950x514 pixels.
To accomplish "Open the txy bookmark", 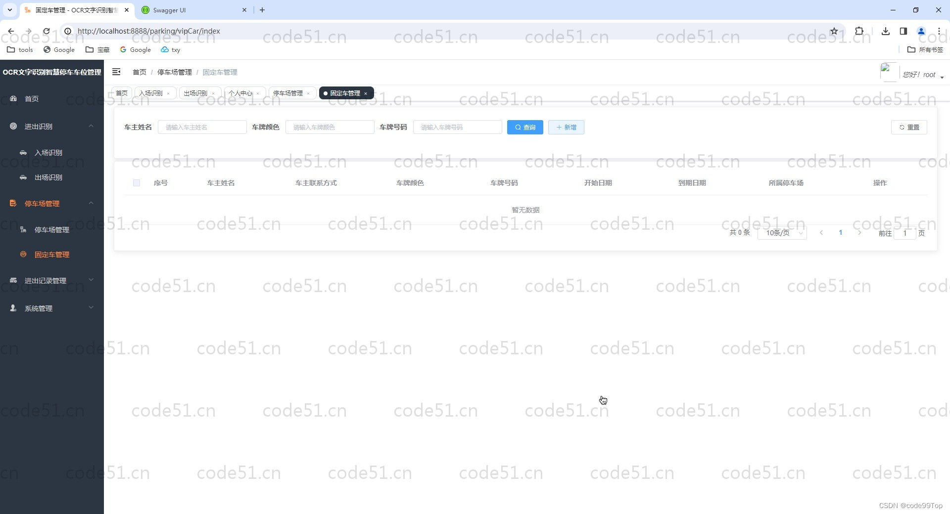I will point(171,49).
